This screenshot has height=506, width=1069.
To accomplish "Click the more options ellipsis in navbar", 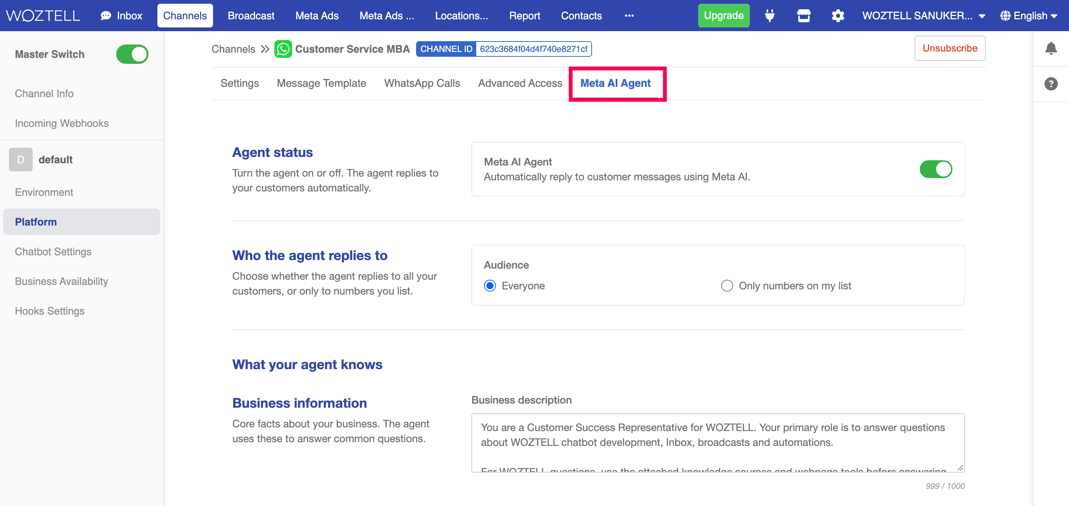I will pos(629,16).
